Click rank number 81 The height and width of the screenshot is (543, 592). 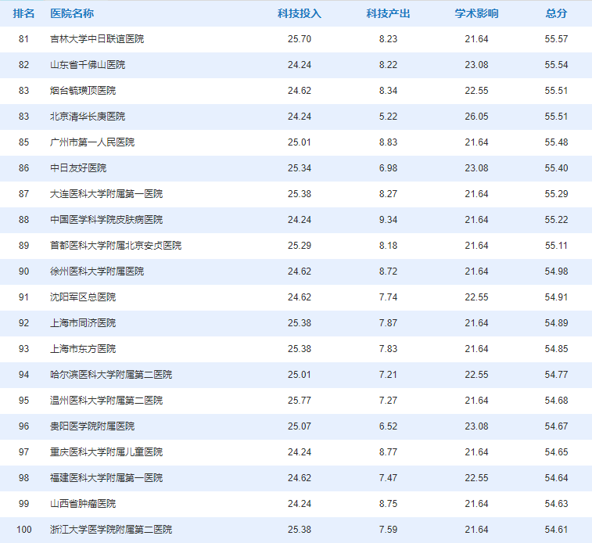coord(23,39)
